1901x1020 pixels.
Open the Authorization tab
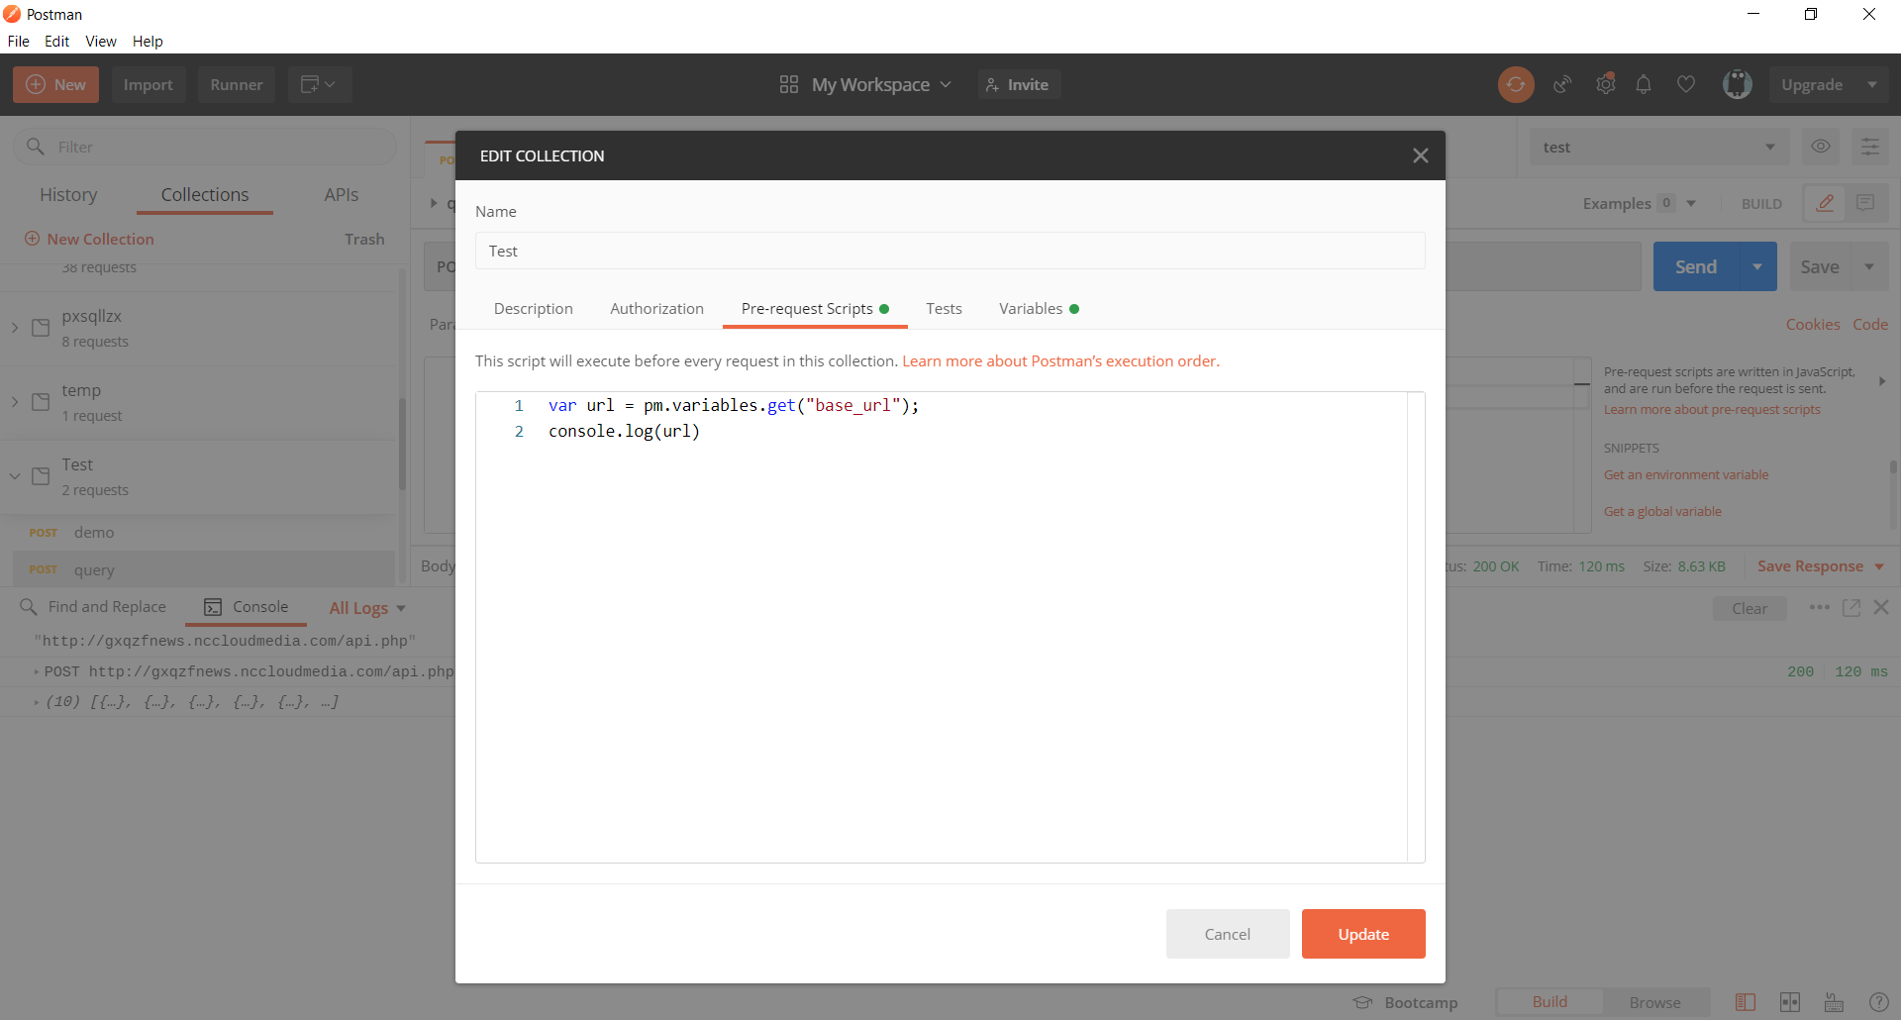tap(657, 309)
